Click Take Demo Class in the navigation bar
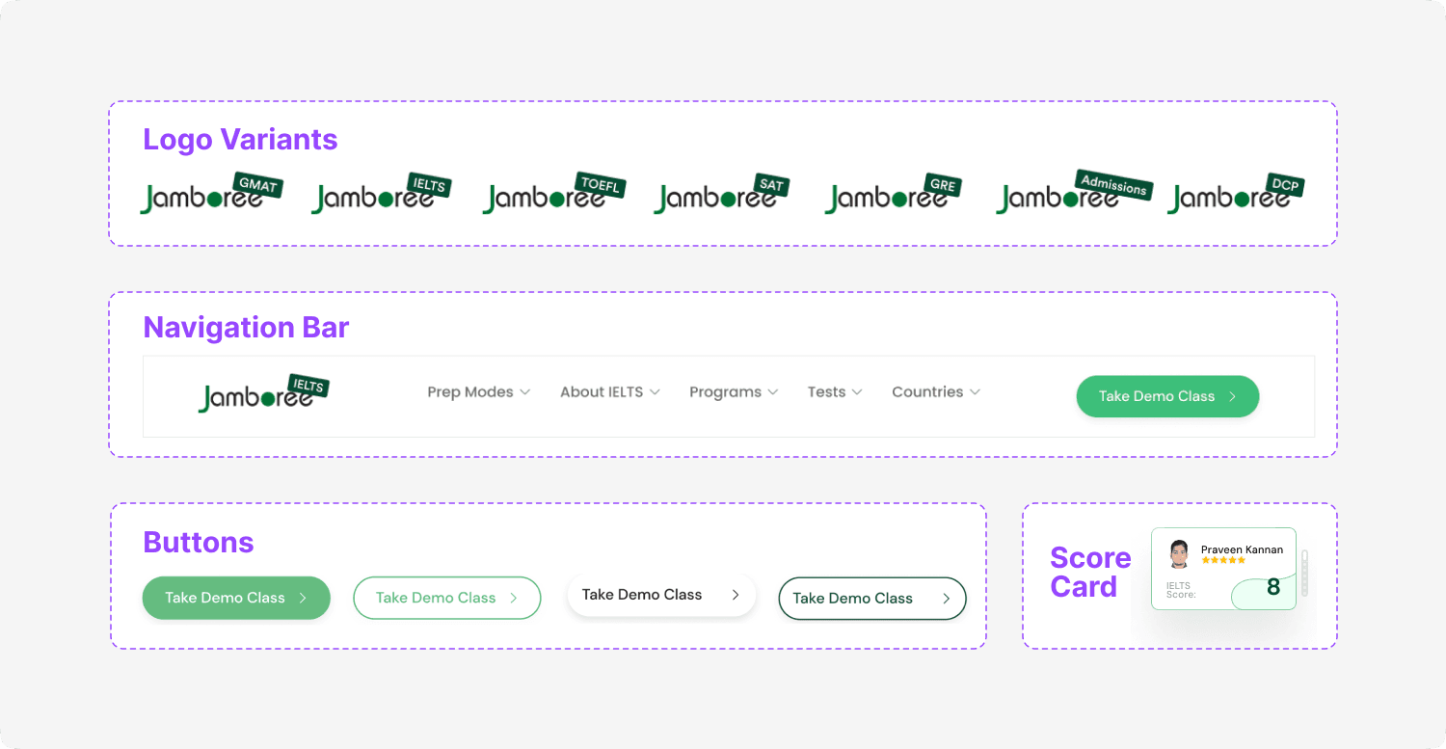This screenshot has height=749, width=1446. [1167, 396]
